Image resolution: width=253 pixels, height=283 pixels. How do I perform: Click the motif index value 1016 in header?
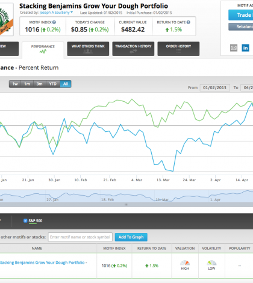click(32, 30)
